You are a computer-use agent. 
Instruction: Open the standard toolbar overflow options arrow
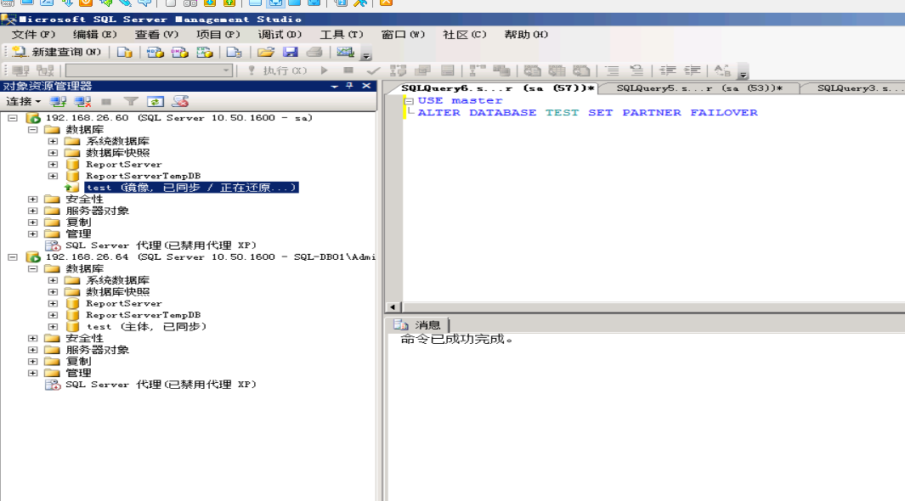[366, 55]
